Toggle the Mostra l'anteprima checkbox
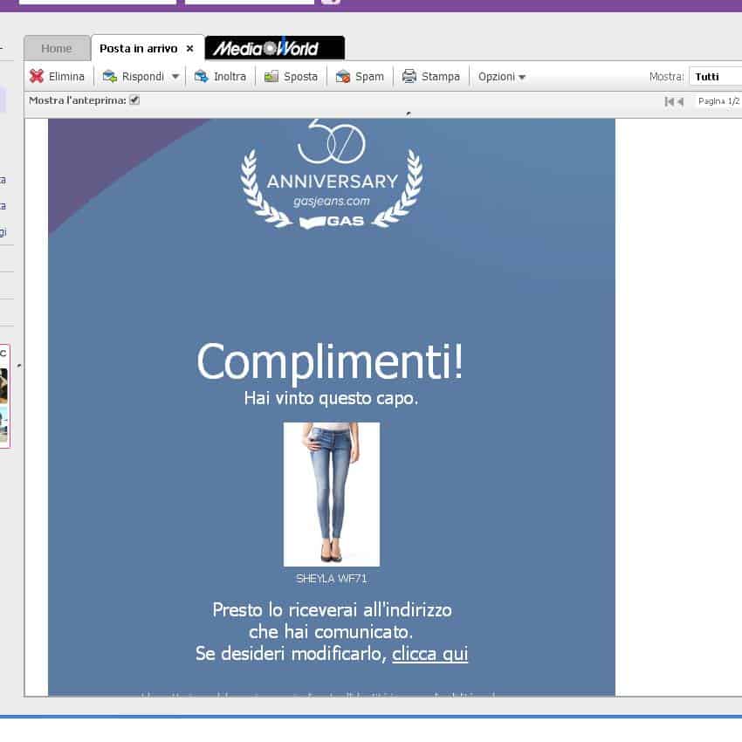 [134, 100]
